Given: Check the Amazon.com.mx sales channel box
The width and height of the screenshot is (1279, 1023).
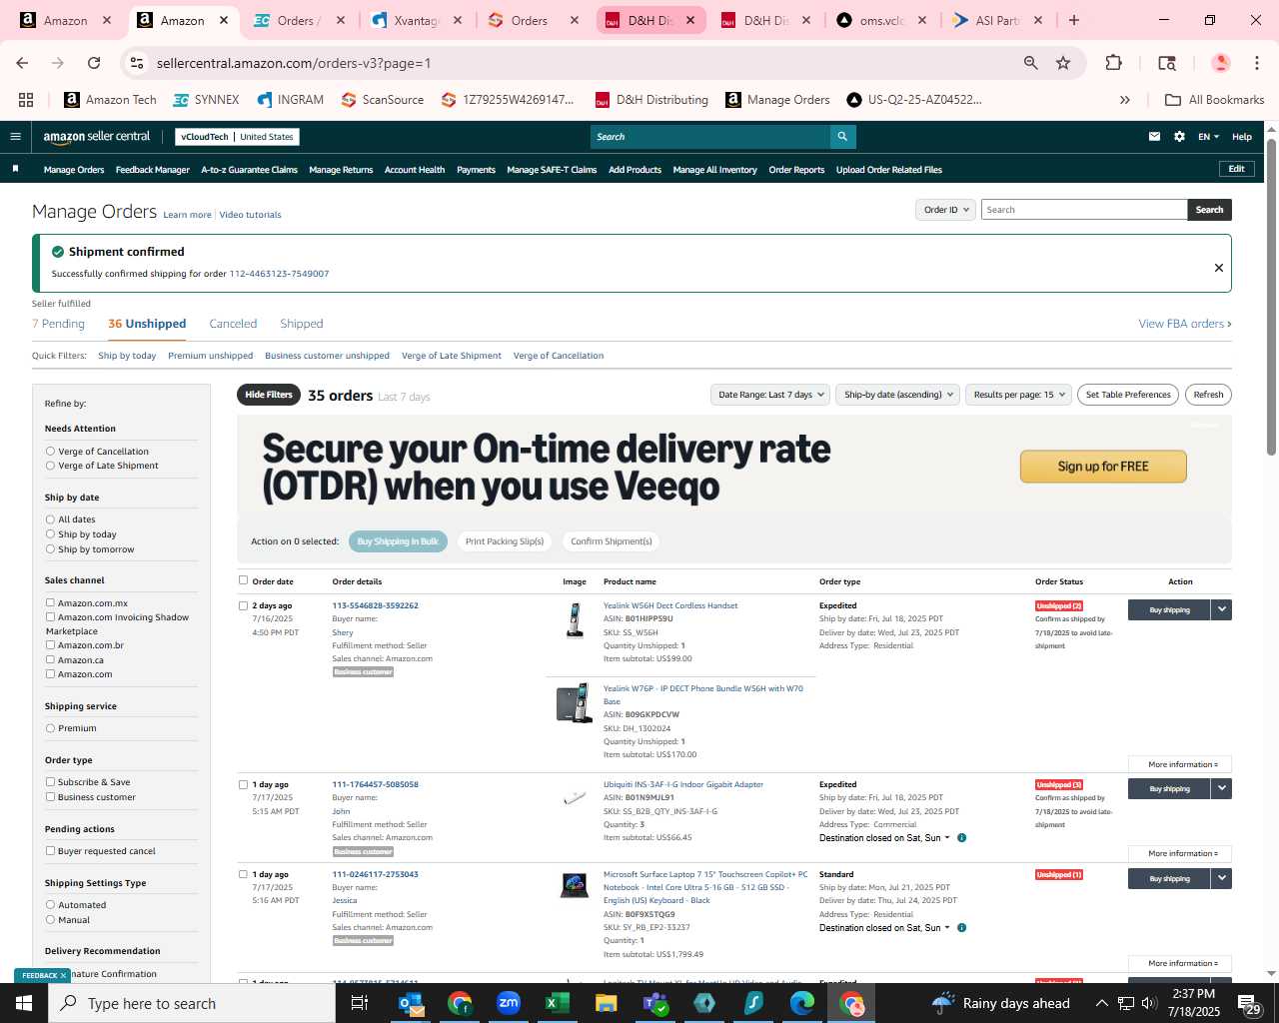Looking at the screenshot, I should [50, 602].
